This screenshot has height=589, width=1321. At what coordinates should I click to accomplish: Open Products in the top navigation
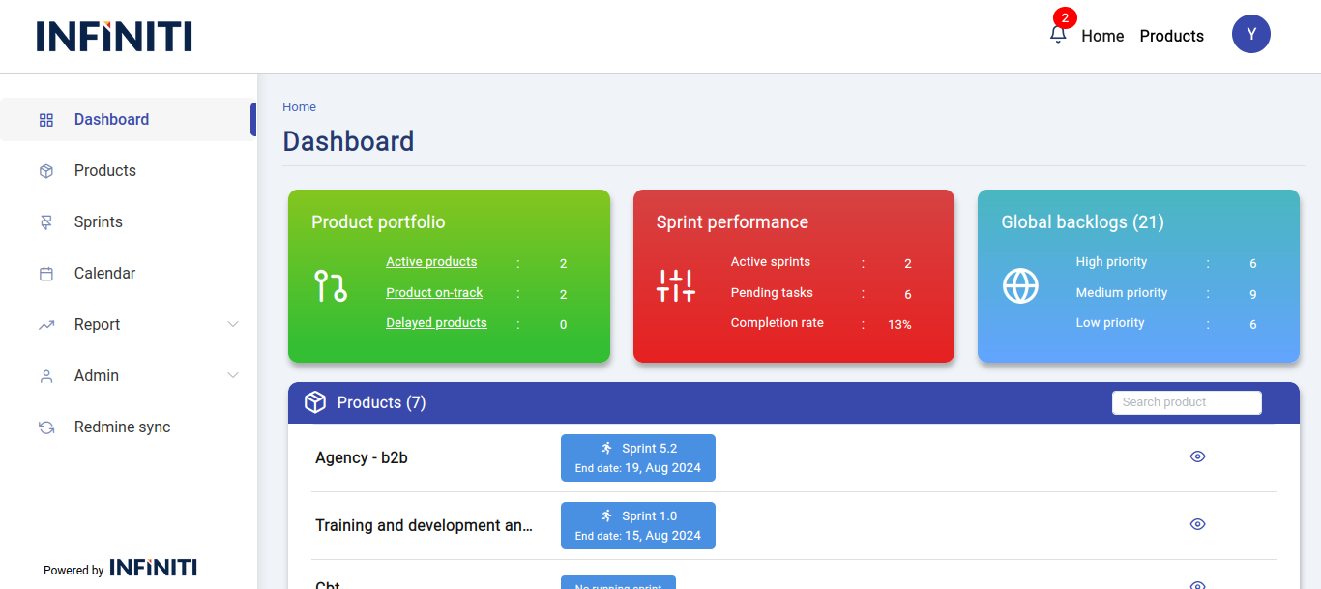click(1171, 36)
